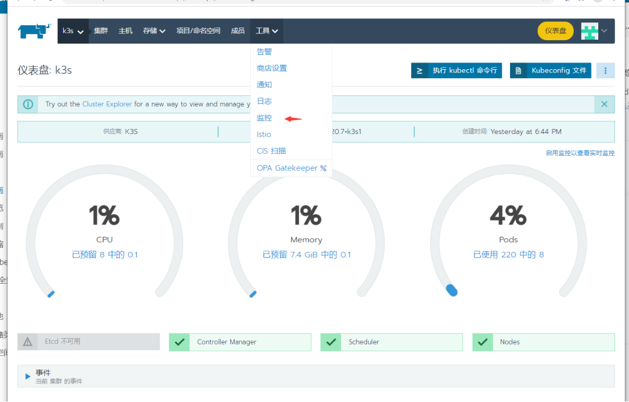Dismiss the Cluster Explorer banner
The height and width of the screenshot is (402, 629).
(x=604, y=104)
